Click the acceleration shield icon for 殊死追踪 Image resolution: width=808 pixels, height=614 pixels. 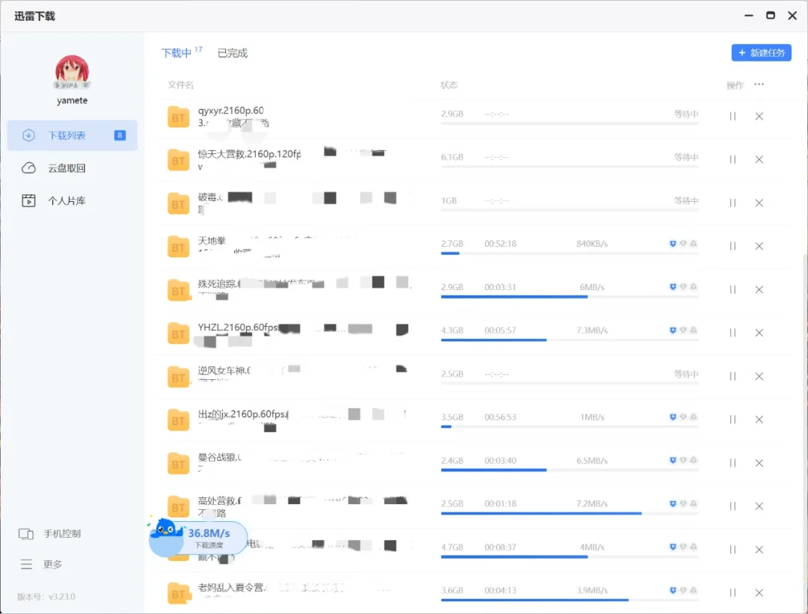[673, 287]
